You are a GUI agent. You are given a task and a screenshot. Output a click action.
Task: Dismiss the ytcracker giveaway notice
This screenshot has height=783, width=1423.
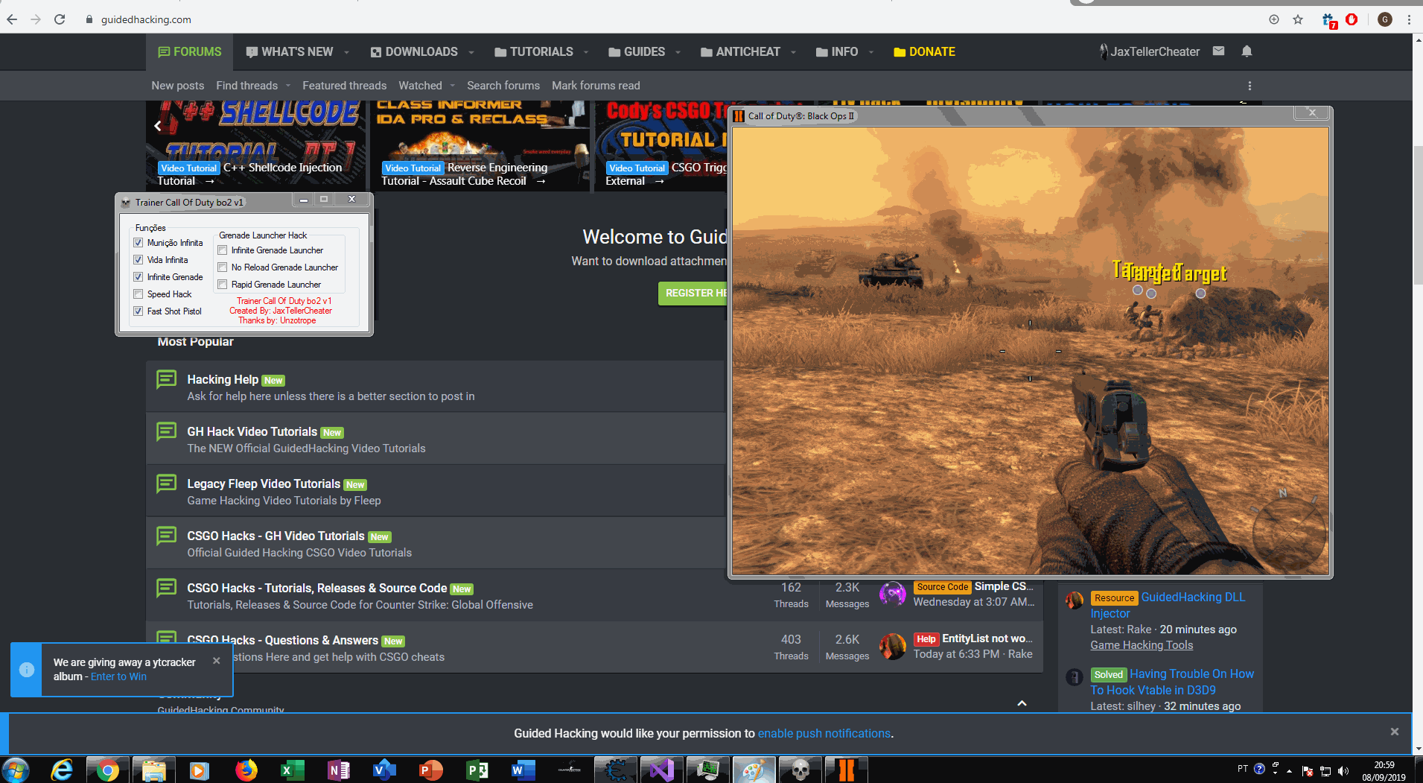click(x=217, y=661)
